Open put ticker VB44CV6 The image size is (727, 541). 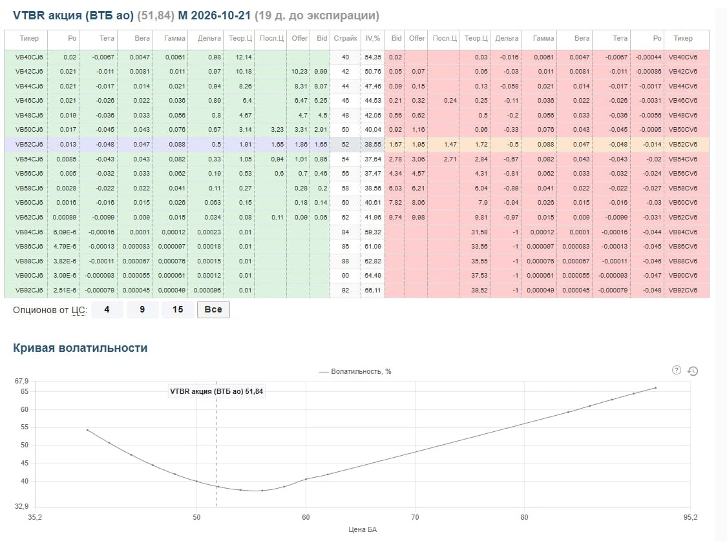coord(683,86)
